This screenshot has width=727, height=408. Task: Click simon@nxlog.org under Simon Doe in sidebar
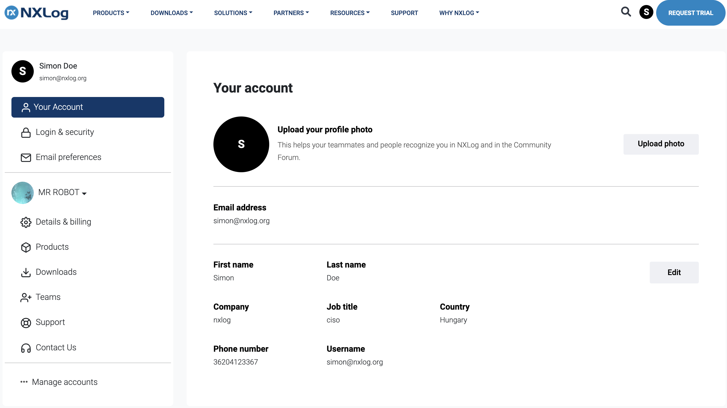click(x=63, y=78)
